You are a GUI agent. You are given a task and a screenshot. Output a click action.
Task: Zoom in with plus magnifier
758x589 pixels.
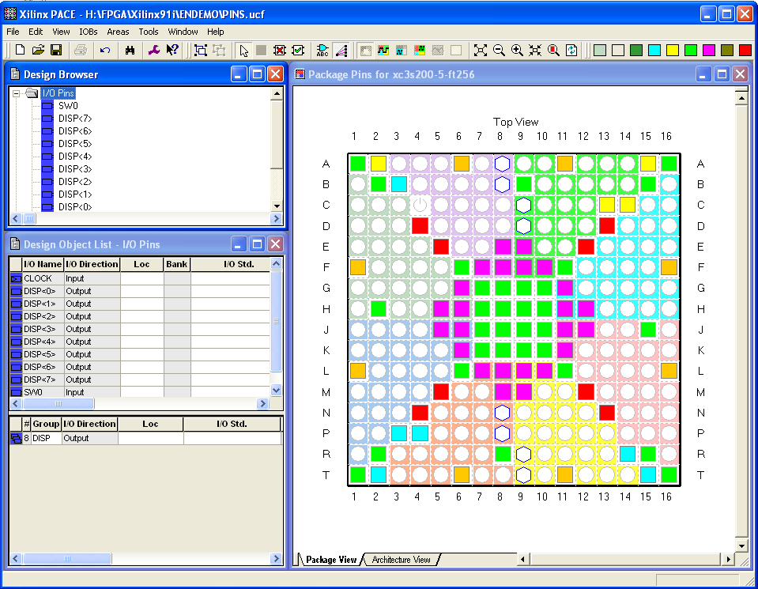pos(517,50)
